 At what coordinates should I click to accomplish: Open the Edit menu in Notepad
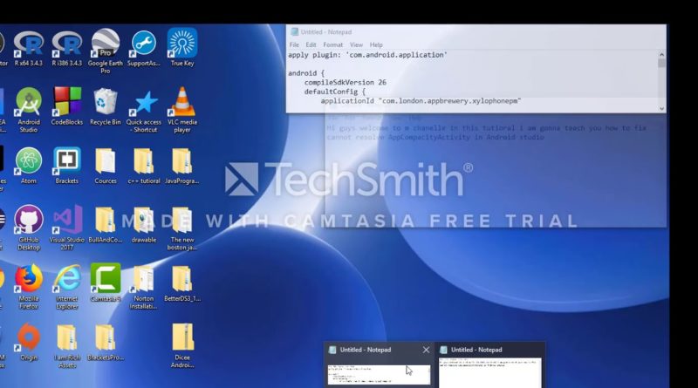coord(311,44)
